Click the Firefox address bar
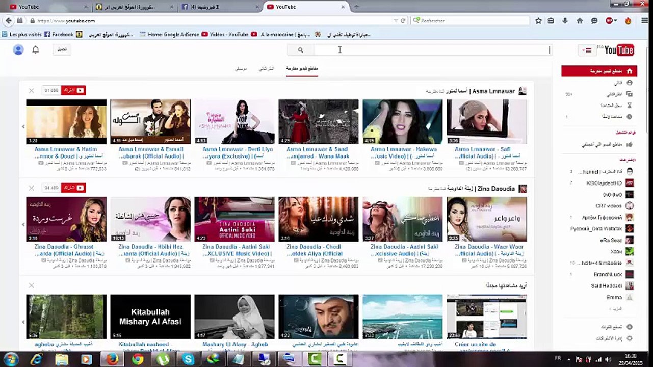 coord(214,21)
